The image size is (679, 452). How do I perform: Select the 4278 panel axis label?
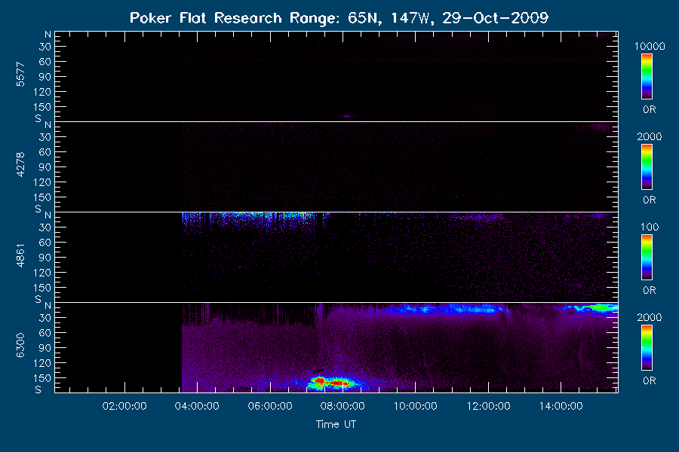(x=20, y=165)
